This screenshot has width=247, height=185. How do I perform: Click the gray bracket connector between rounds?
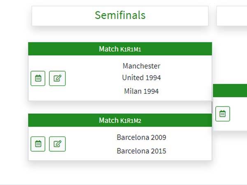[x=212, y=107]
